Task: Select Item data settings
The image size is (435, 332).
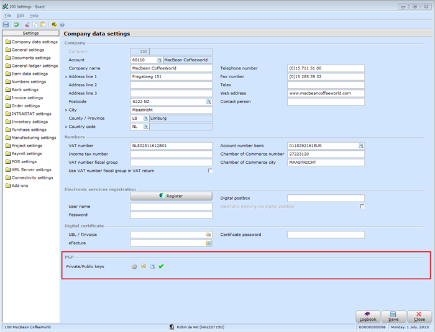Action: (27, 74)
